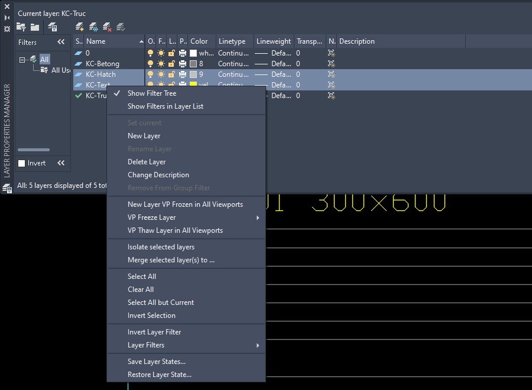The image size is (532, 390).
Task: Click the New Property Filter icon
Action: coord(21,27)
